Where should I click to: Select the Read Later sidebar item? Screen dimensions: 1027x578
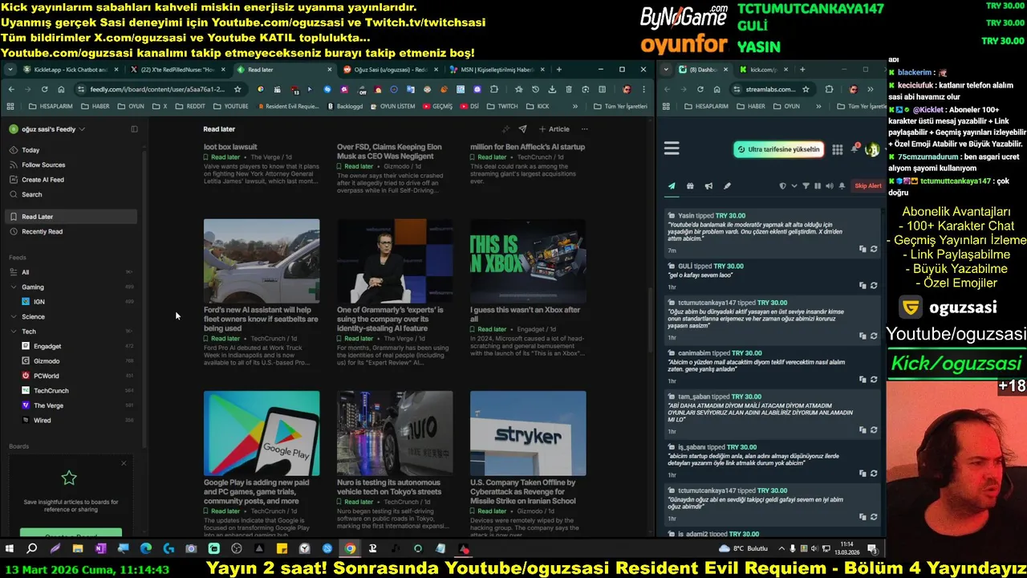click(x=72, y=217)
